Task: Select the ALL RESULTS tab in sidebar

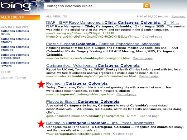Action: (x=12, y=18)
